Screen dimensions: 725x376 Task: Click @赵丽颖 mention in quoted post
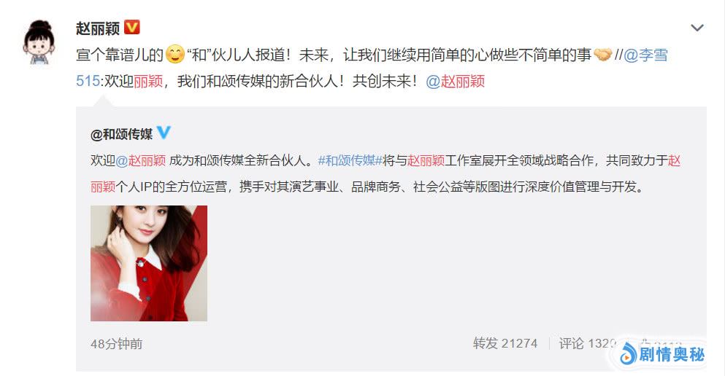(x=141, y=160)
